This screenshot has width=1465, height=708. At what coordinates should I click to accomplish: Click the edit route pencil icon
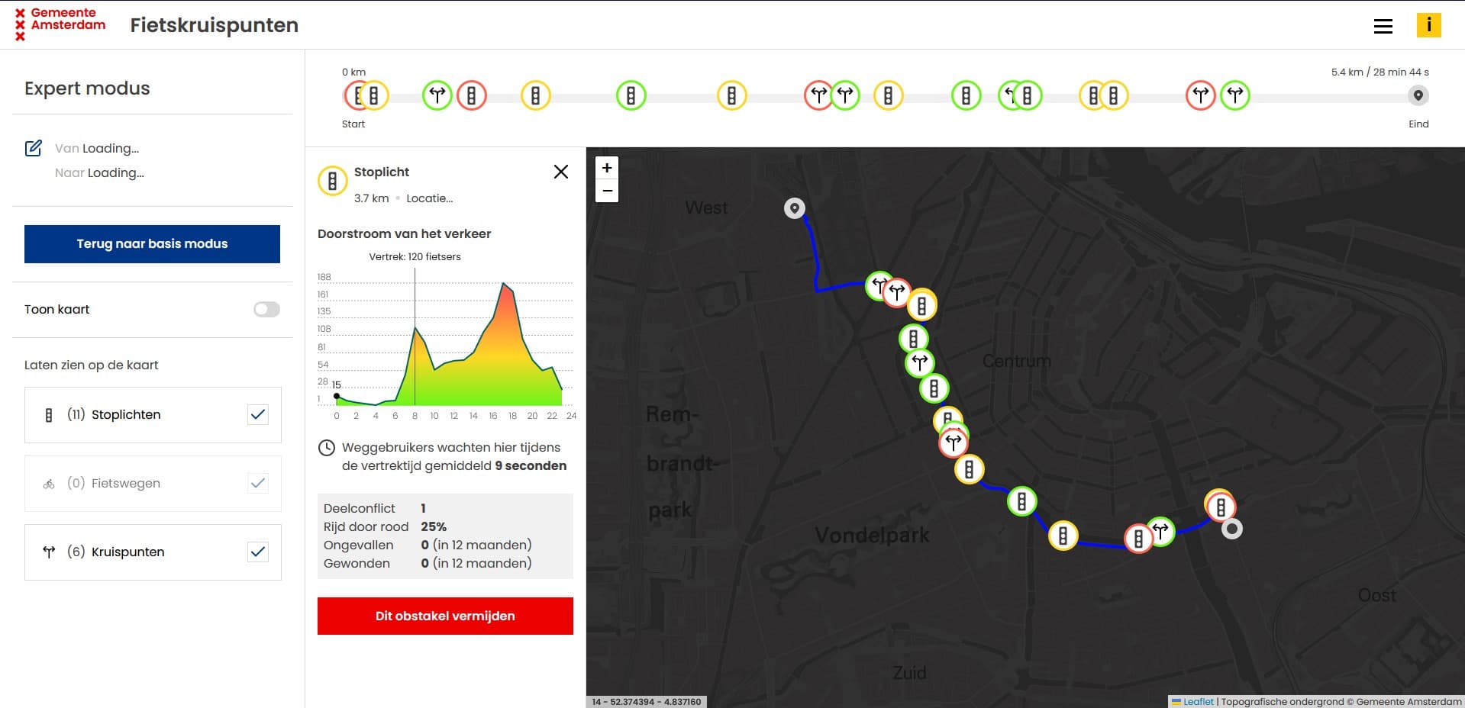[x=34, y=148]
